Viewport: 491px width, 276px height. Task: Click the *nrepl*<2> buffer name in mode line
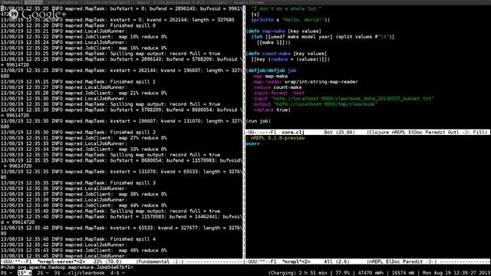[296, 261]
